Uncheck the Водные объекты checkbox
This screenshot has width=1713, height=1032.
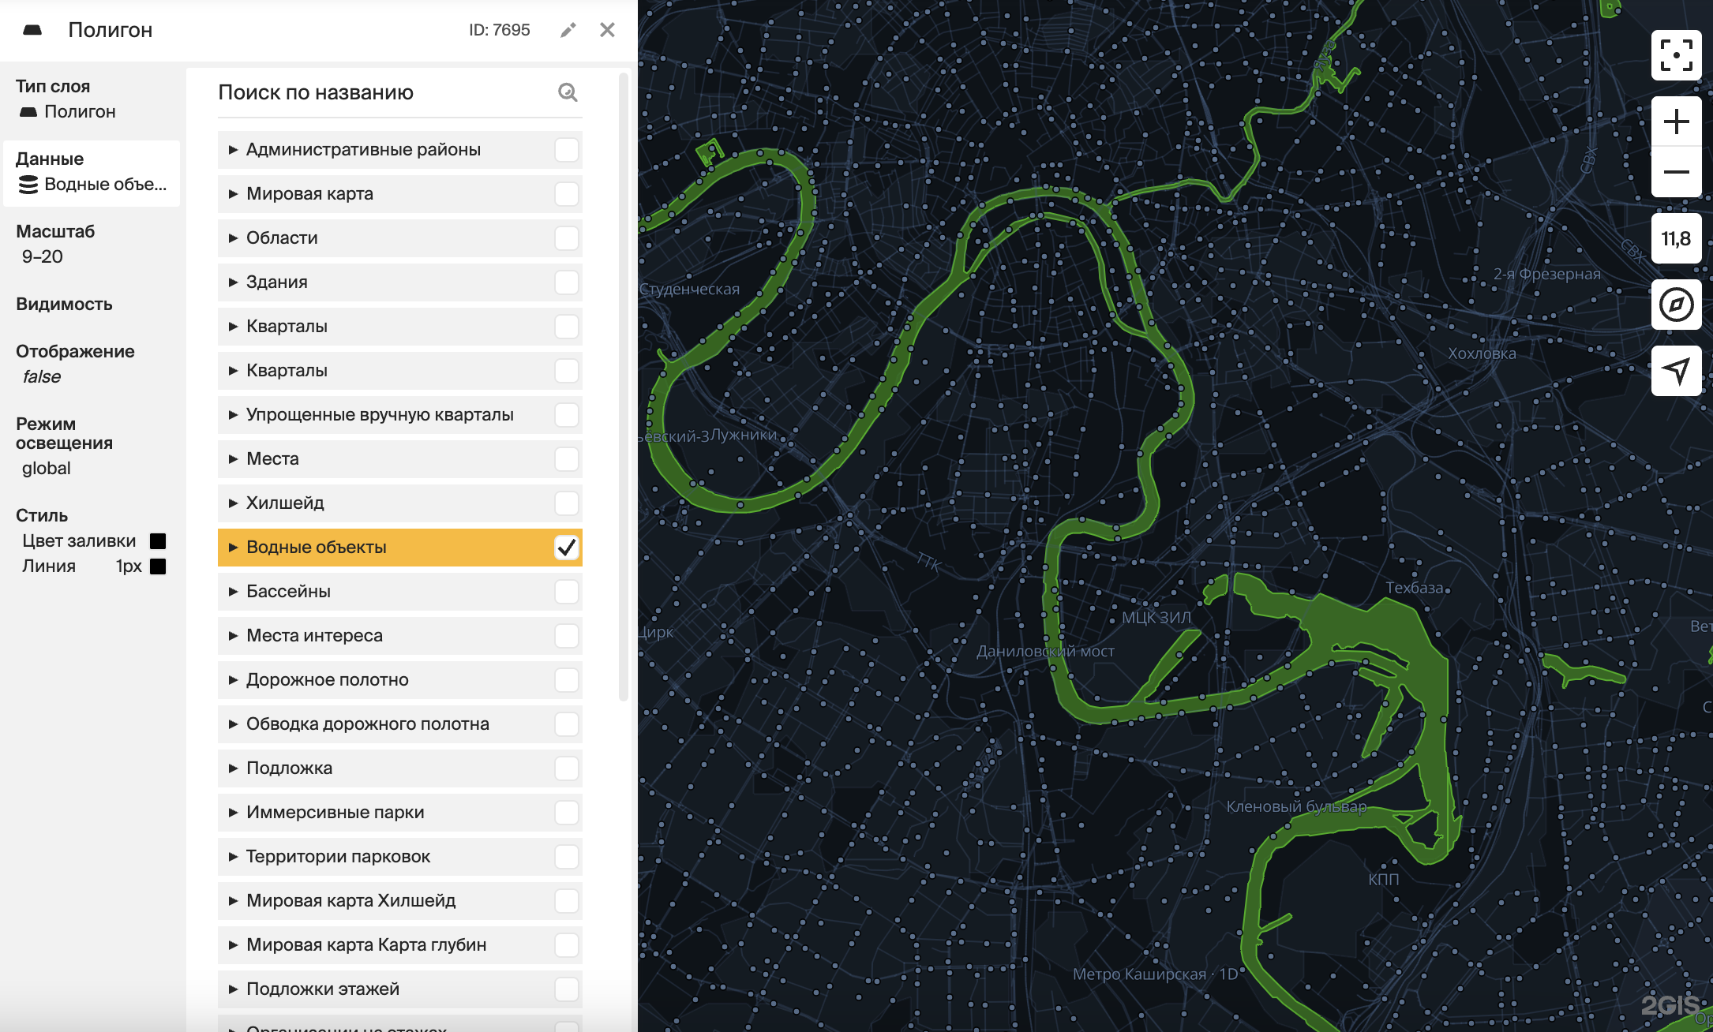pos(566,548)
